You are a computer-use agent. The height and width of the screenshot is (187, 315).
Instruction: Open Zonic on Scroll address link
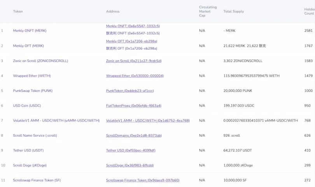tap(134, 61)
